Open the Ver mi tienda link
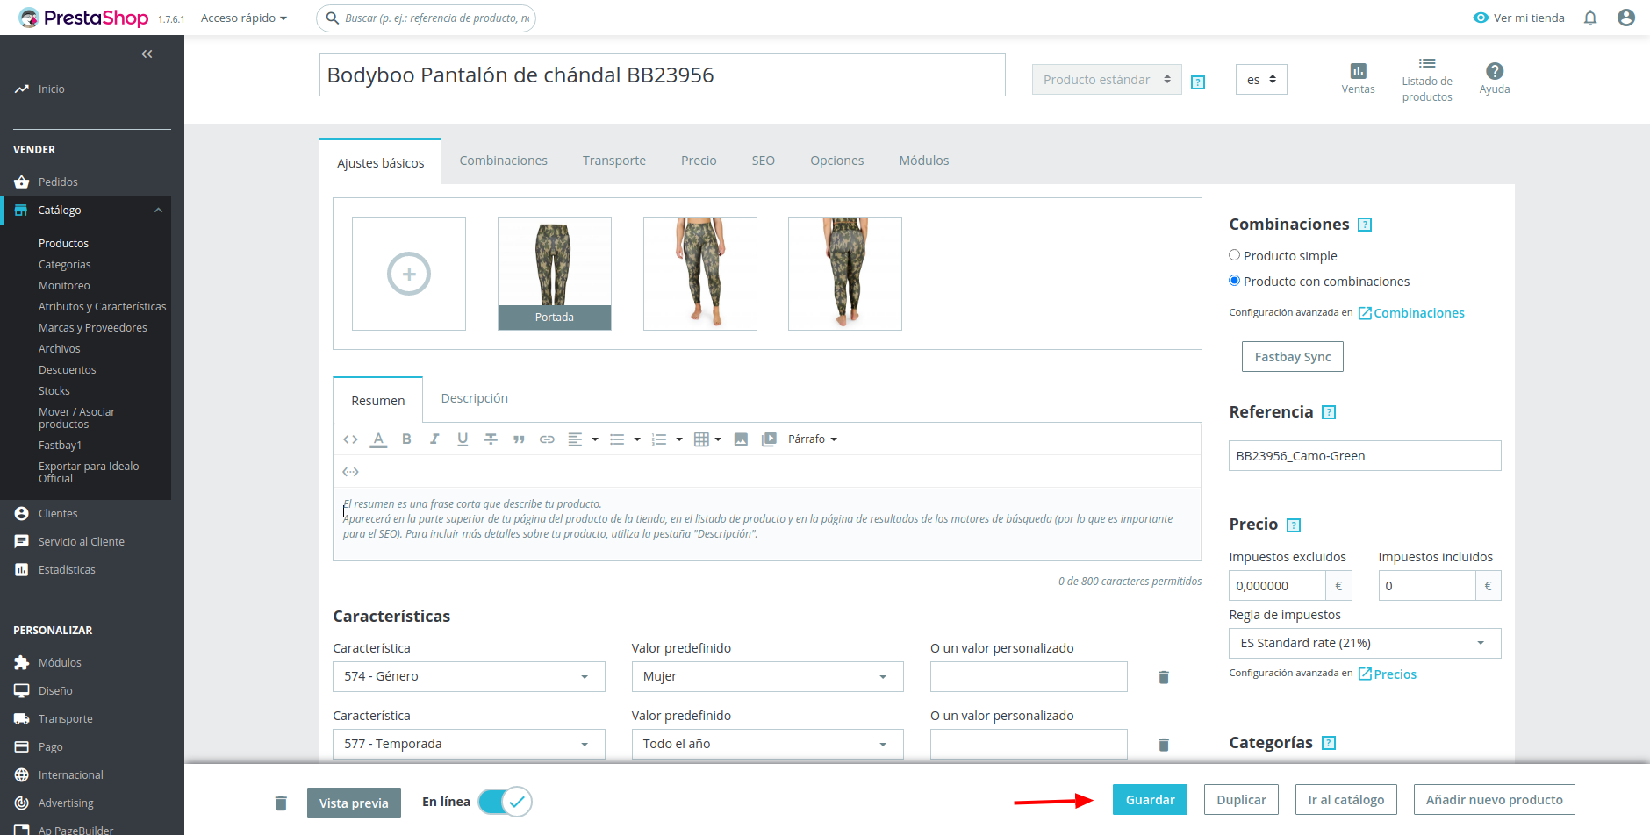1650x835 pixels. pyautogui.click(x=1519, y=18)
